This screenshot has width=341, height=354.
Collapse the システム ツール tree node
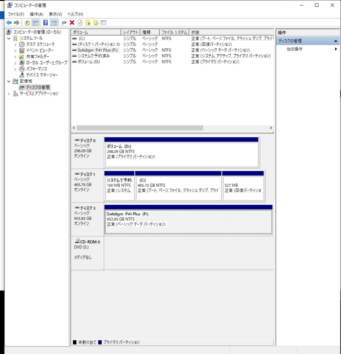click(x=9, y=38)
